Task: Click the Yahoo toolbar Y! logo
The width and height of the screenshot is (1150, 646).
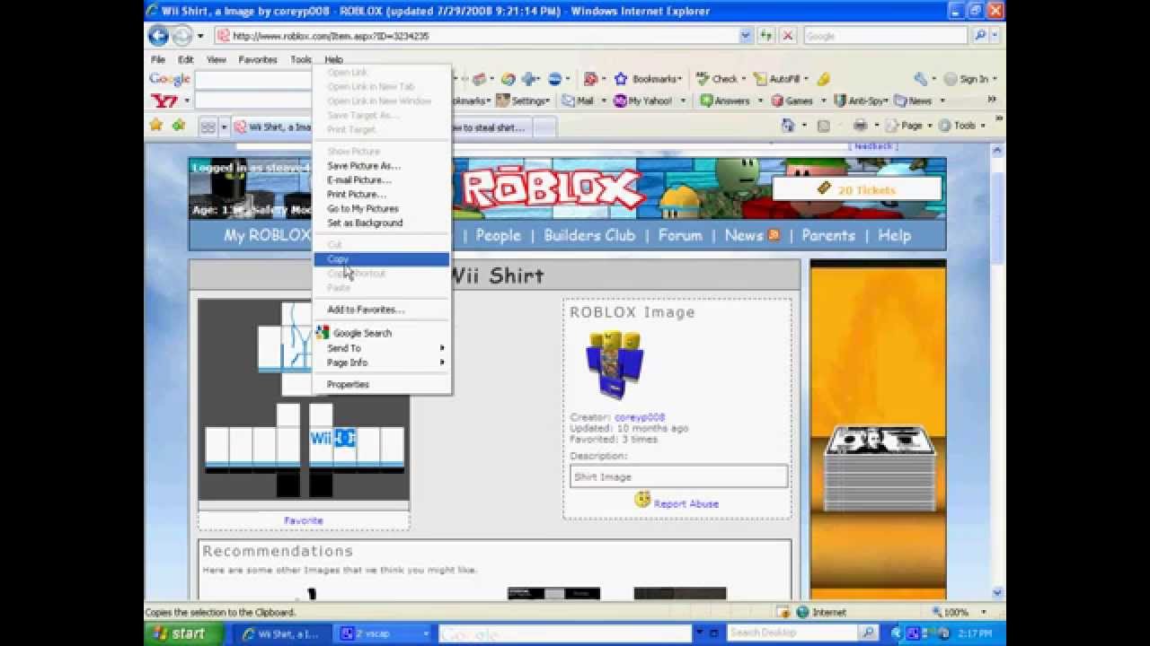Action: click(164, 101)
